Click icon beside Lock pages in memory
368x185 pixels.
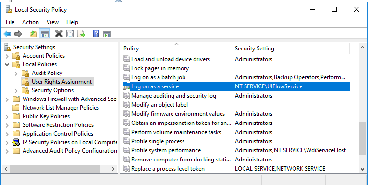coord(126,68)
